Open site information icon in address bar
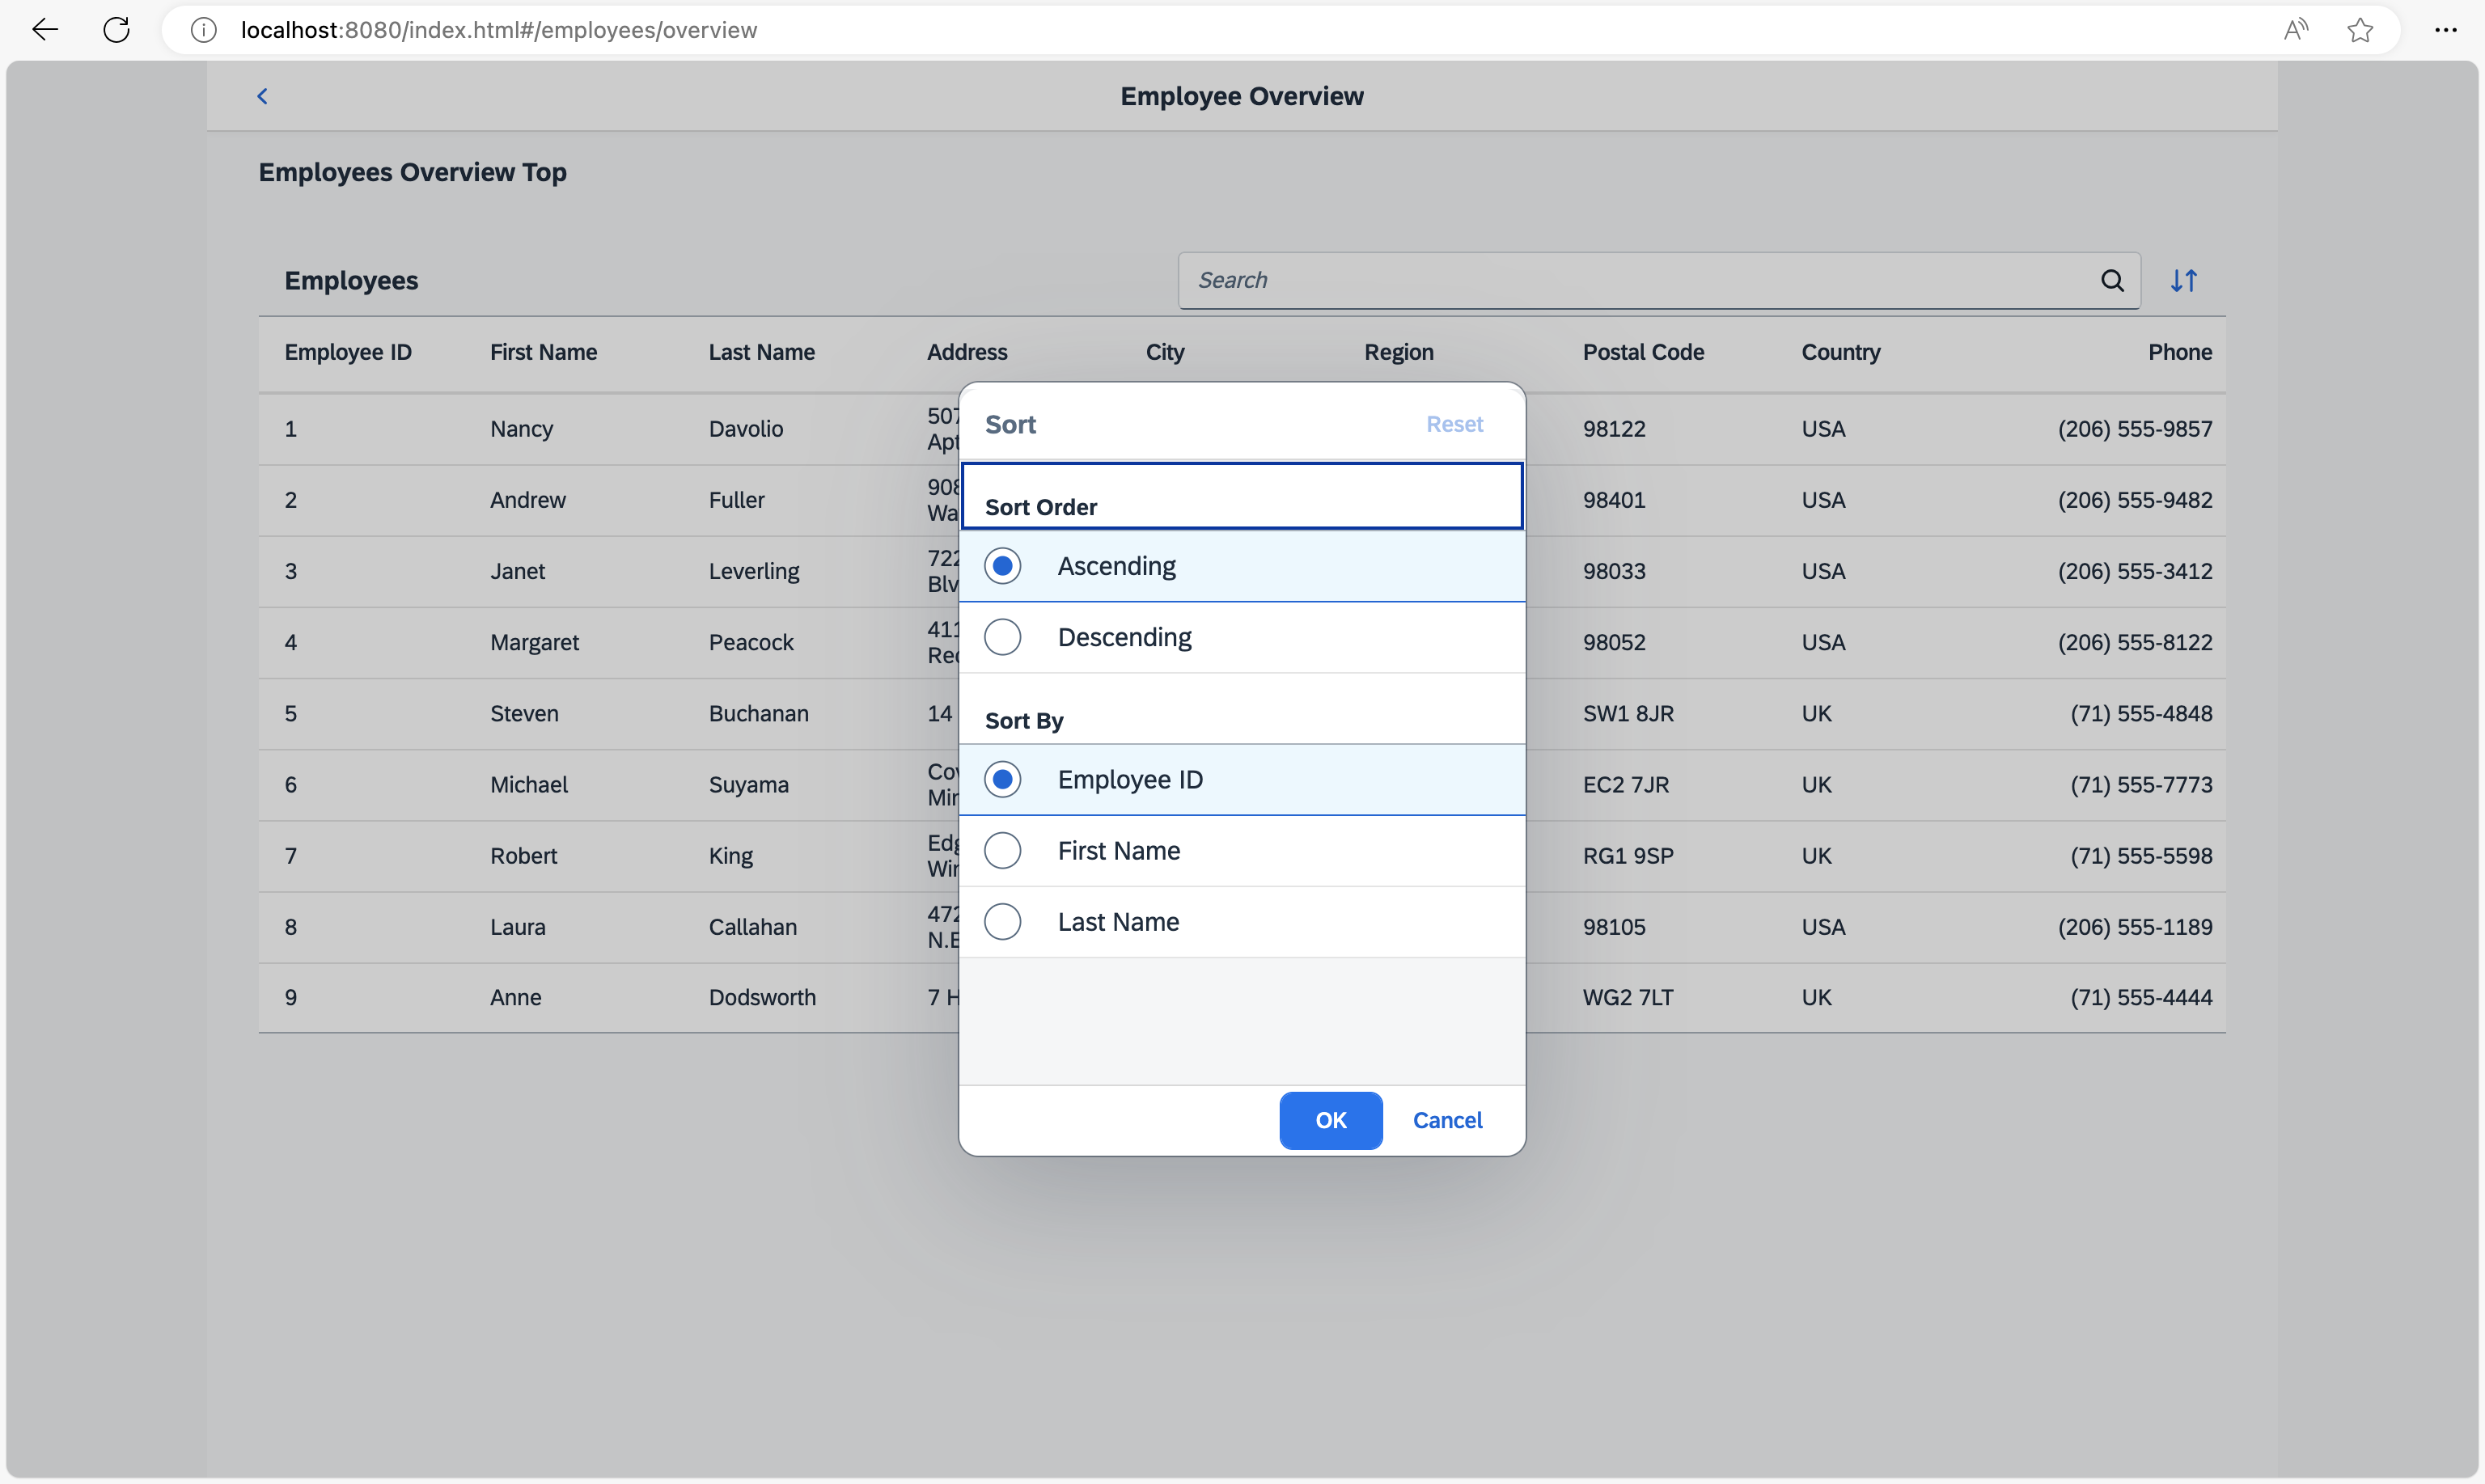2485x1484 pixels. (204, 30)
